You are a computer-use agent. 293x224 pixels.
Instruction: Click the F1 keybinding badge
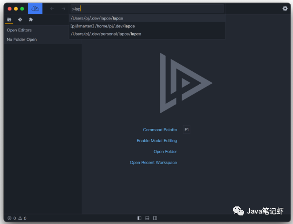click(x=186, y=130)
